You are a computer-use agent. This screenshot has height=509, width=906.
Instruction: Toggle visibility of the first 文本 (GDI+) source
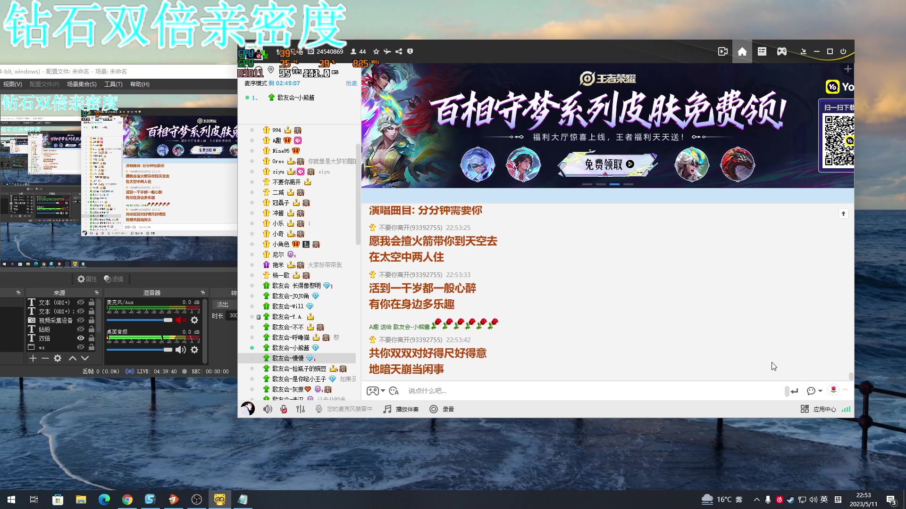(81, 302)
